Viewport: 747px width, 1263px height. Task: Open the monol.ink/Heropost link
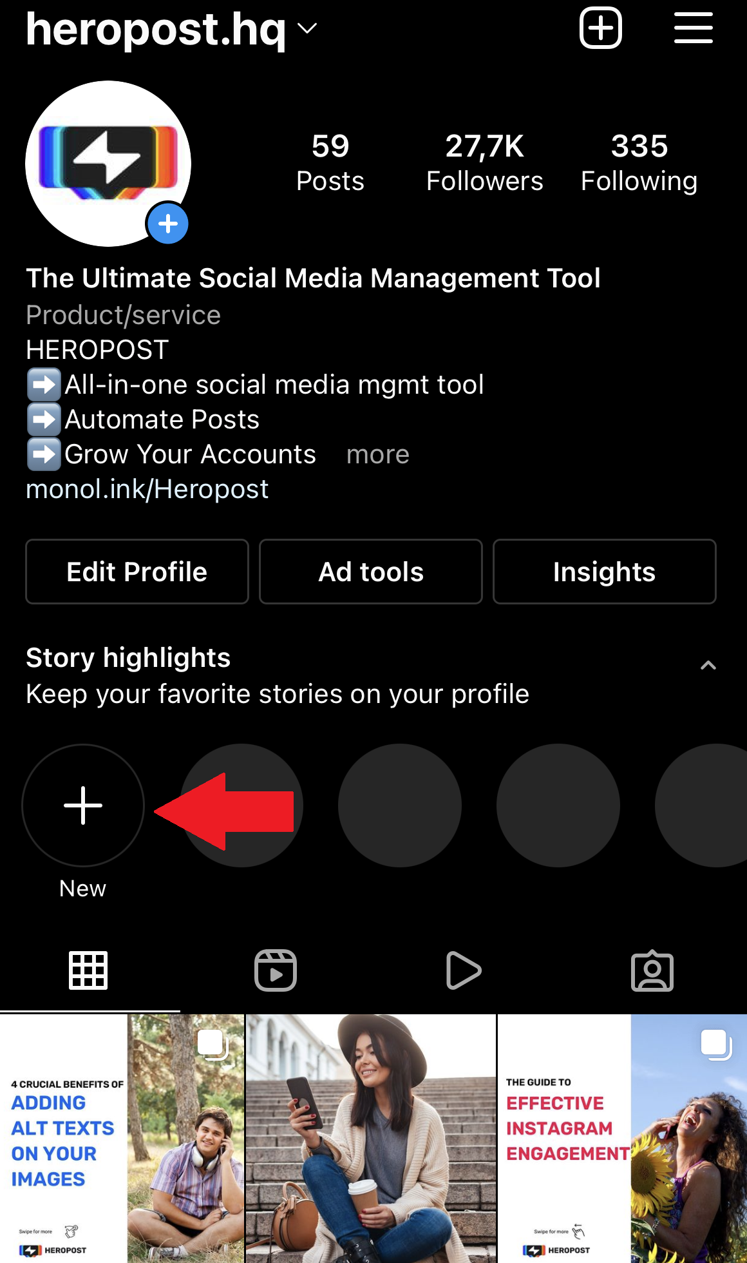click(x=147, y=489)
